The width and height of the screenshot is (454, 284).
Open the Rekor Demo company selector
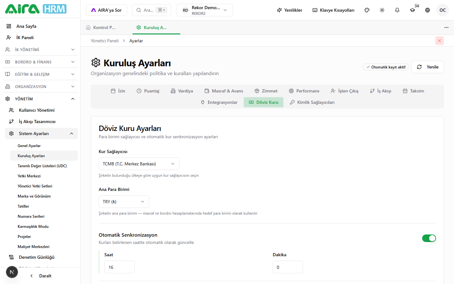coord(205,10)
